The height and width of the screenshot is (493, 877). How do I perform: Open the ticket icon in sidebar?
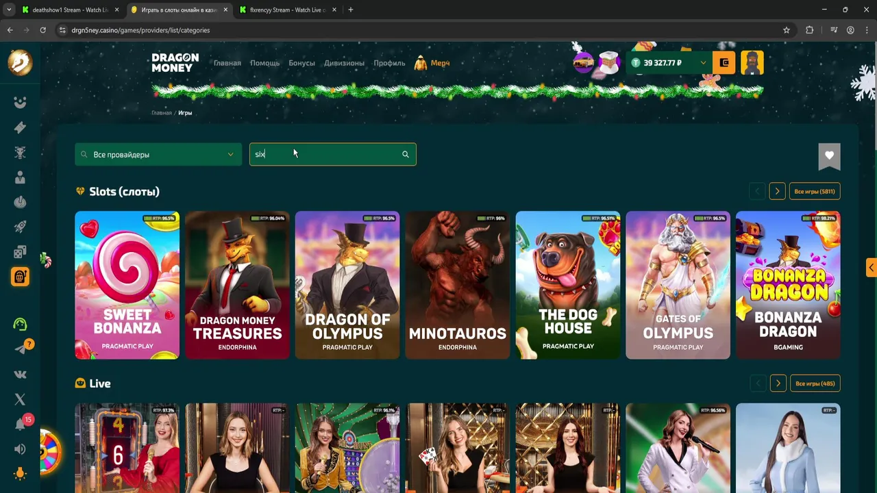click(20, 127)
